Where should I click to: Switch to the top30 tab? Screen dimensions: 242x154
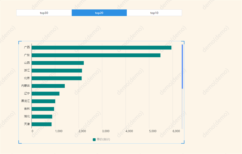[x=44, y=13]
